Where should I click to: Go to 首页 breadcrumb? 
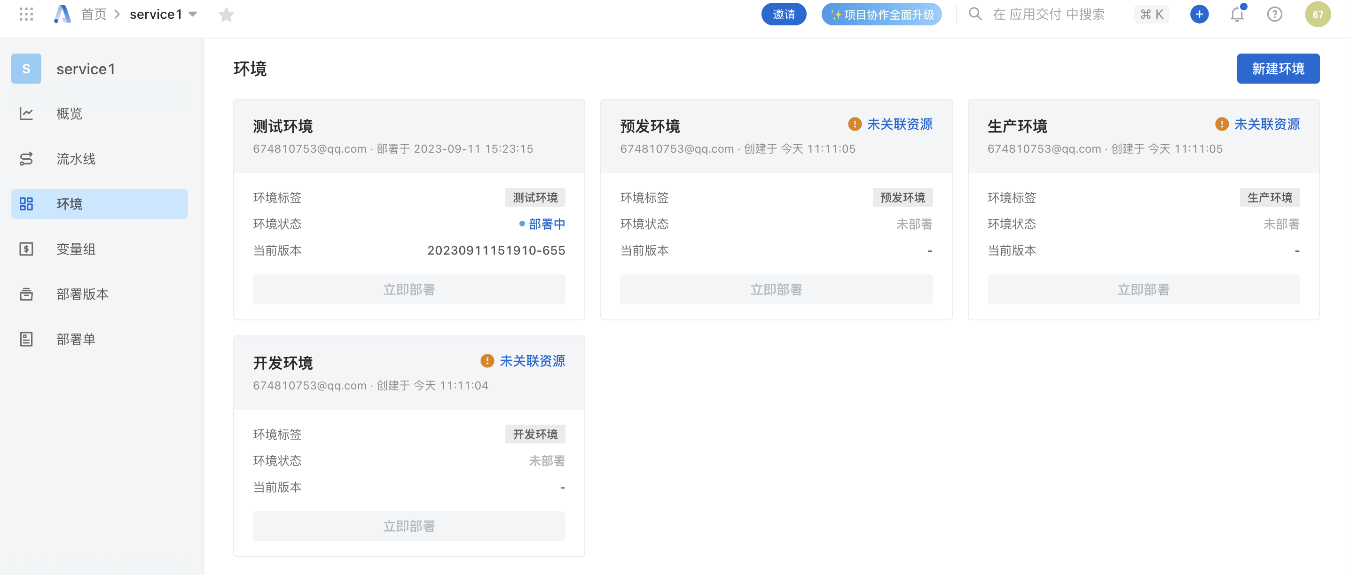click(x=94, y=14)
